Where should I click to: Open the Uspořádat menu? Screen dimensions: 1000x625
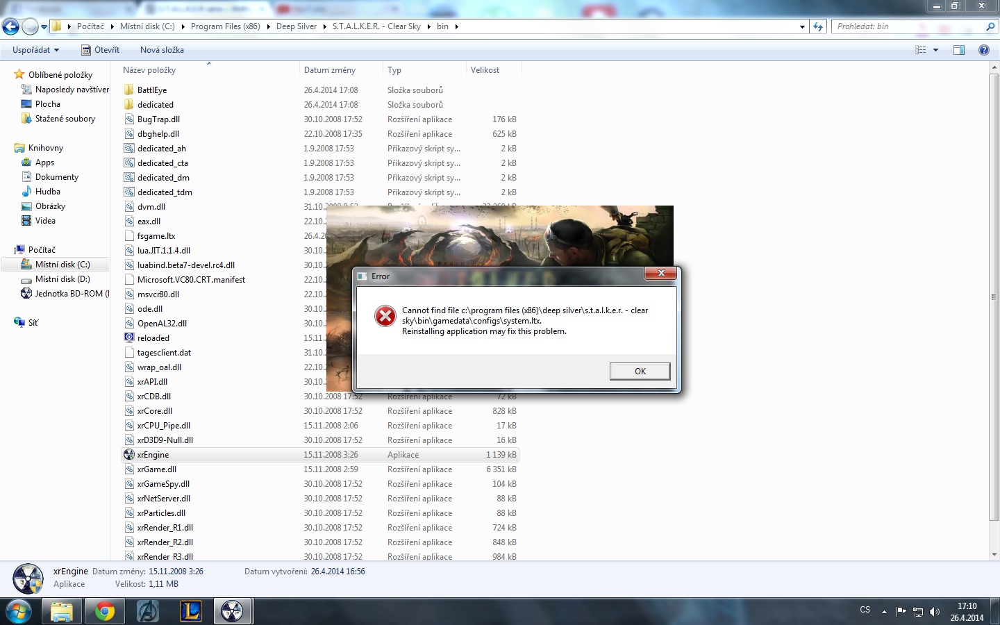coord(35,50)
